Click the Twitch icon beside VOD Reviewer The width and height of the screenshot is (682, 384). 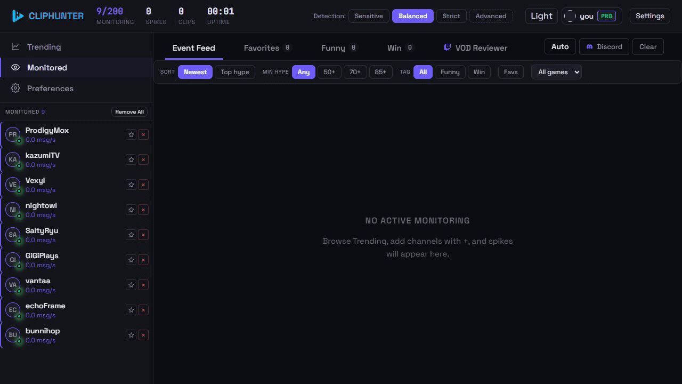[x=448, y=47]
